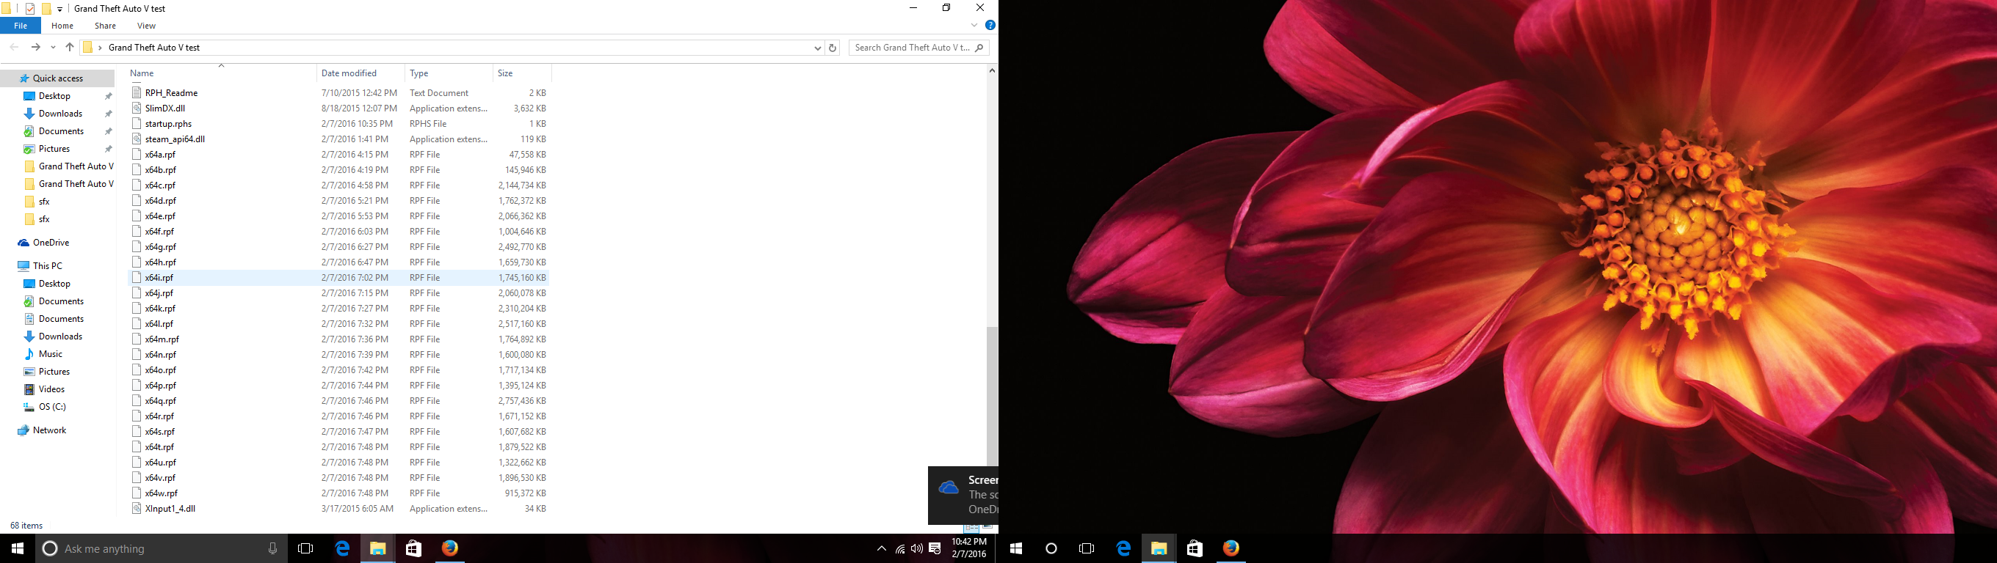Click the Search Grand Theft Auto V test field
This screenshot has height=563, width=1997.
tap(918, 47)
